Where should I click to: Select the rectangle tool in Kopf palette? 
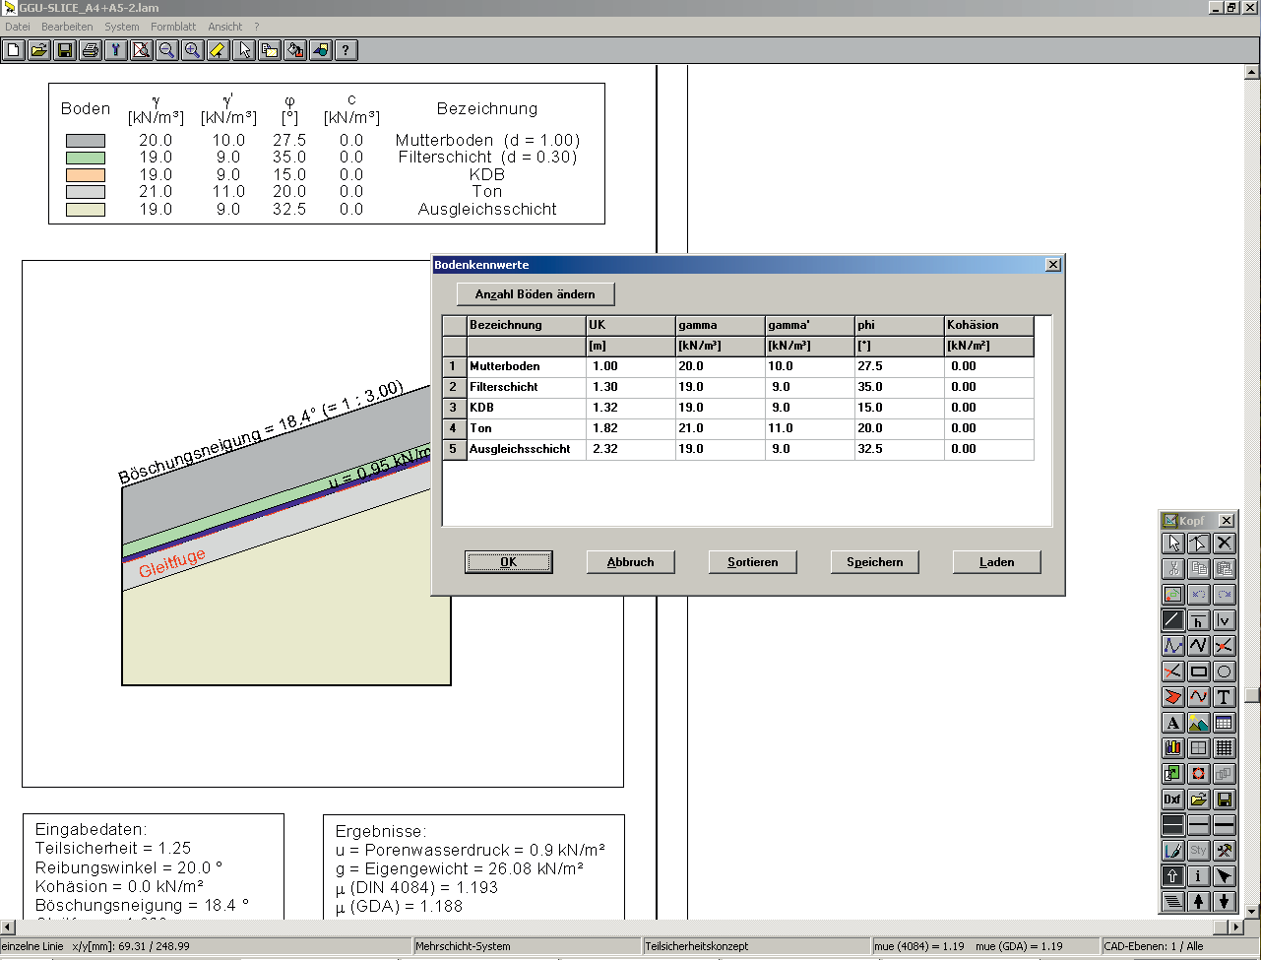pos(1199,672)
